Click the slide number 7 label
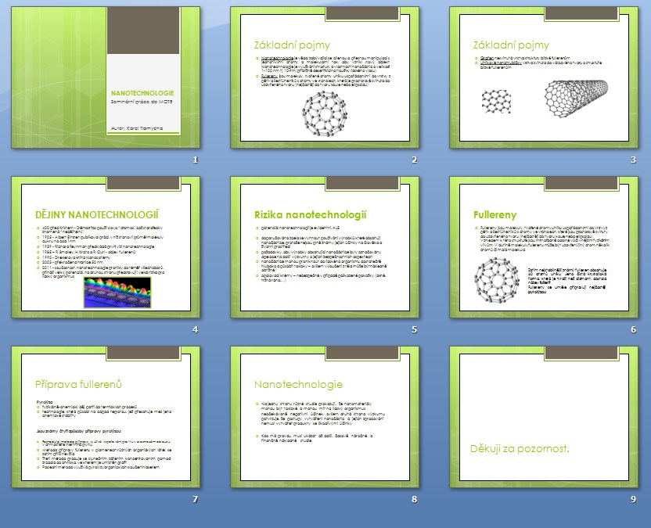Image resolution: width=651 pixels, height=528 pixels. coord(196,499)
